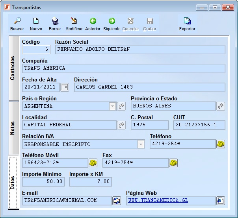Click the Provincia o Estado field

[173, 106]
